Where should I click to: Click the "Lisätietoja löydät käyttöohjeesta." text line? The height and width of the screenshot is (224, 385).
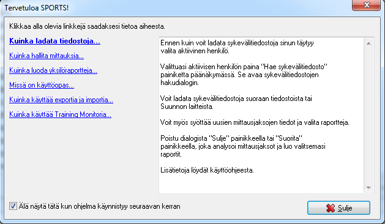(x=207, y=170)
